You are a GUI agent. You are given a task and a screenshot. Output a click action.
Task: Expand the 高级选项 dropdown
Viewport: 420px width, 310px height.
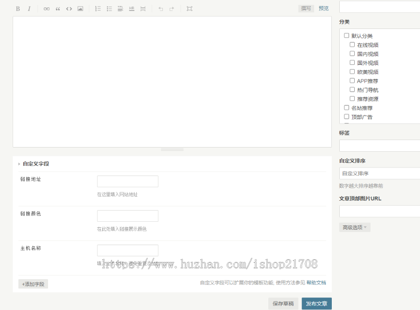pyautogui.click(x=355, y=227)
